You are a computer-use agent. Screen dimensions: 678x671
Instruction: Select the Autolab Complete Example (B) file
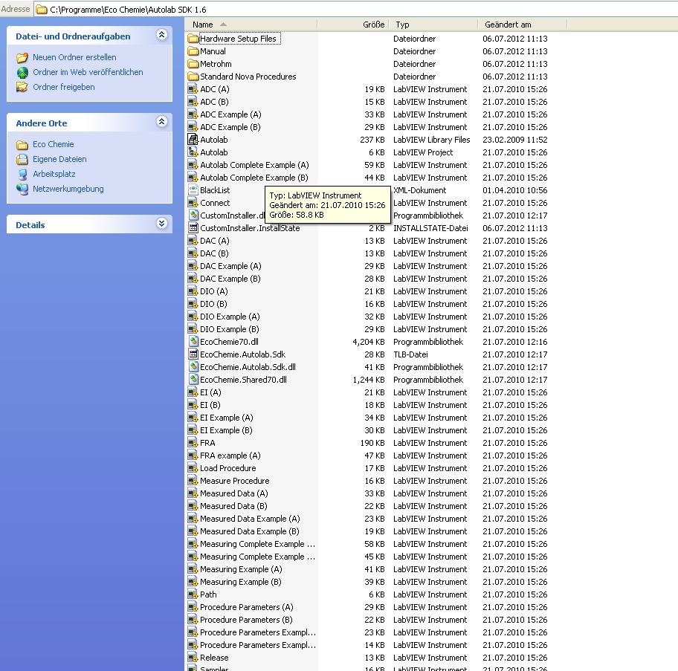(254, 178)
